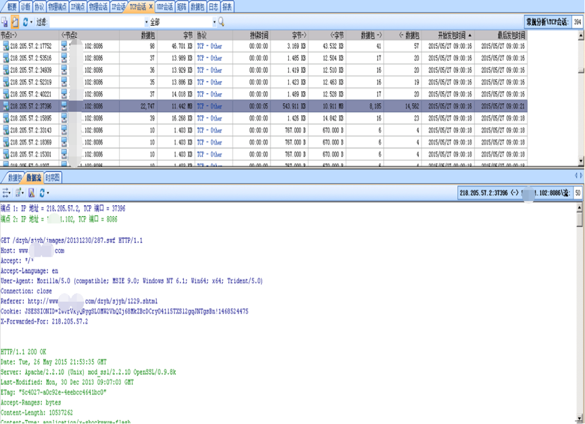Switch to the 时序图 tab
Image resolution: width=585 pixels, height=424 pixels.
click(53, 178)
